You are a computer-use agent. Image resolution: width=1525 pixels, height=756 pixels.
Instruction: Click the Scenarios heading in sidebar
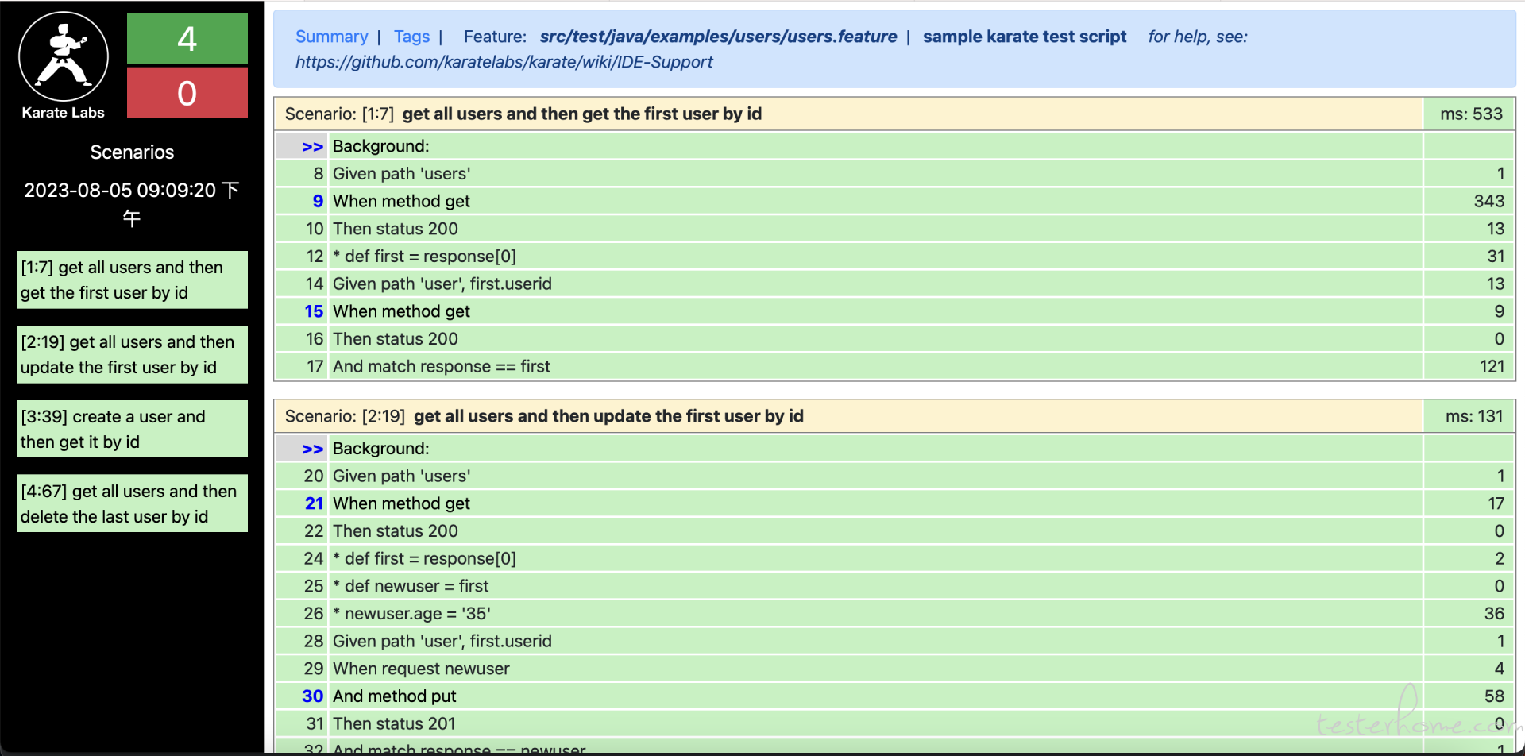(132, 152)
